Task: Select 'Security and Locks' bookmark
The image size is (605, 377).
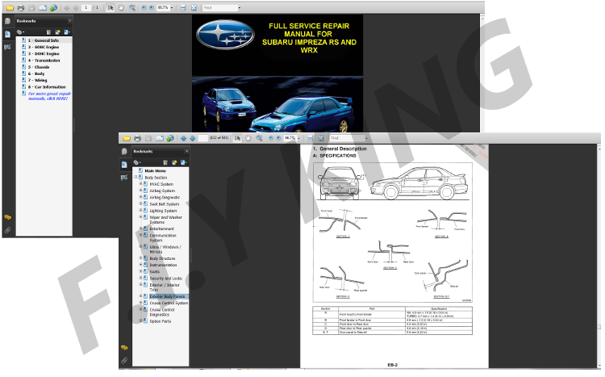Action: (165, 279)
